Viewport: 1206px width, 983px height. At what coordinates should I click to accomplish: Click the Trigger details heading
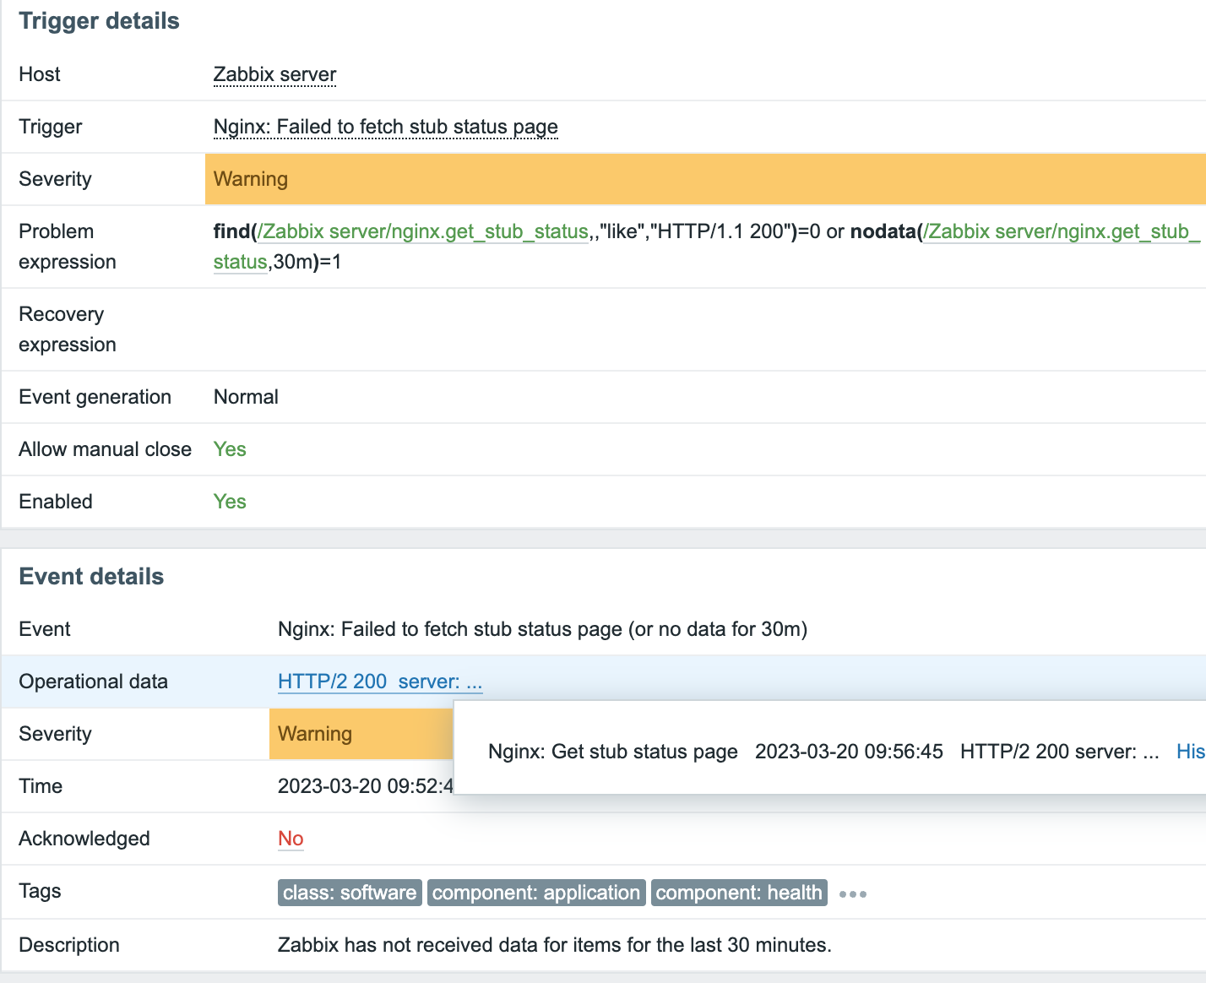tap(99, 21)
